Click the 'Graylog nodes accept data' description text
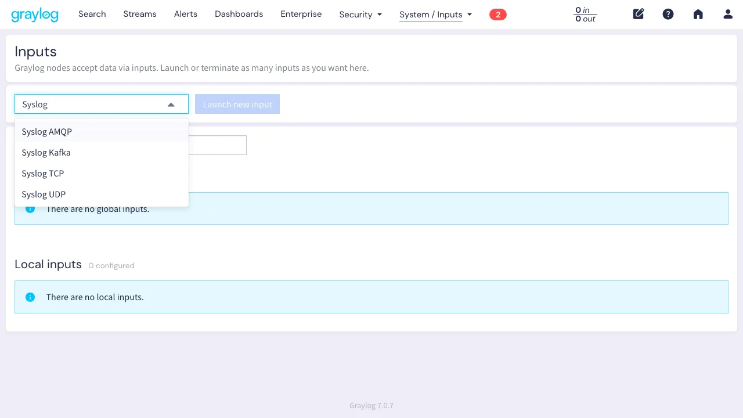Viewport: 743px width, 418px height. pyautogui.click(x=192, y=68)
